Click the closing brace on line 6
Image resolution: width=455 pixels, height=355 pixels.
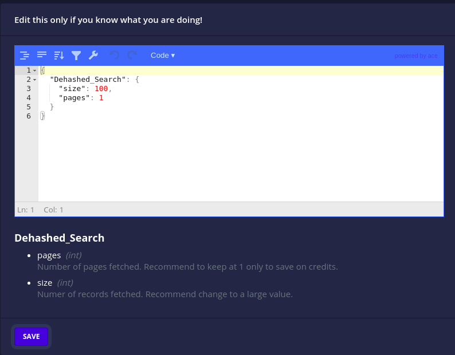[x=42, y=116]
